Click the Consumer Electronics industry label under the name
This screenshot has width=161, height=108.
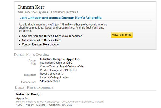pyautogui.click(x=64, y=12)
